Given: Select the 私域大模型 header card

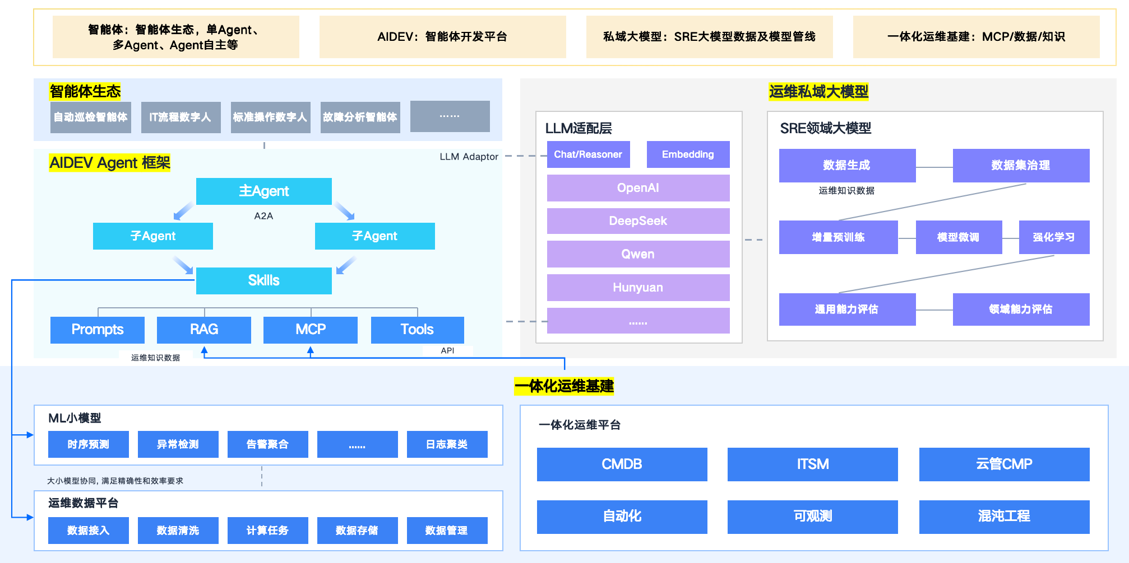Looking at the screenshot, I should (709, 37).
